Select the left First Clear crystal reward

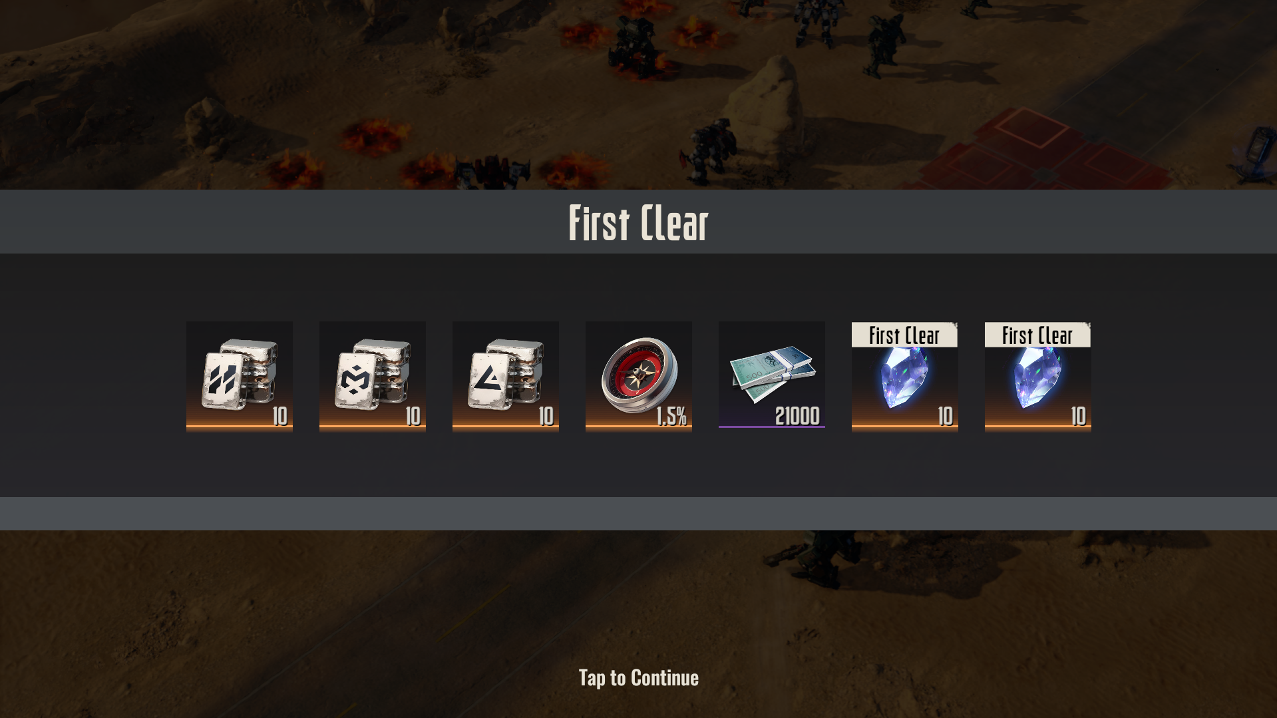coord(905,377)
